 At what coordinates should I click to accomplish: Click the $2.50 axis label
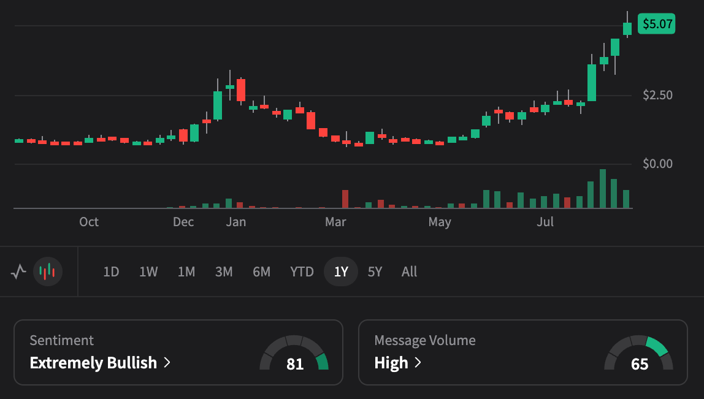(x=657, y=95)
